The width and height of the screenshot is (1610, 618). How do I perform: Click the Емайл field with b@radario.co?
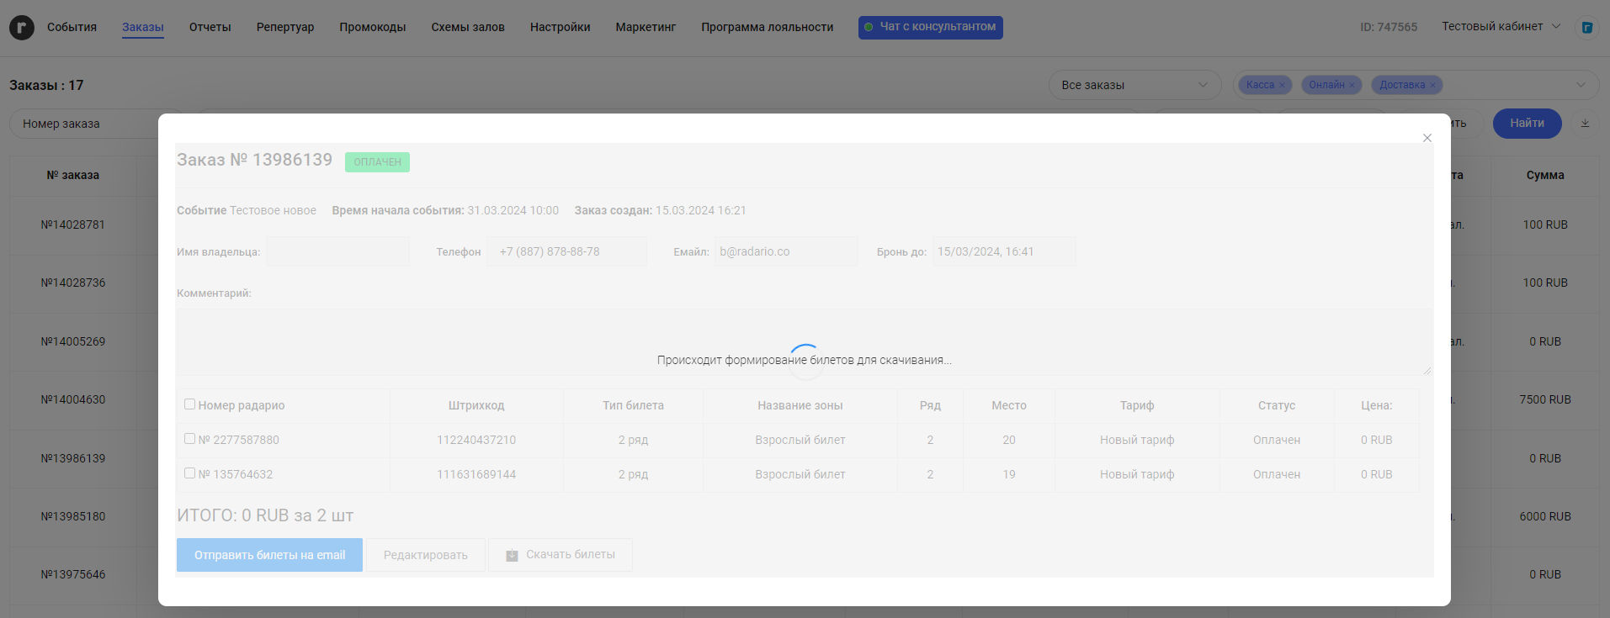coord(786,251)
